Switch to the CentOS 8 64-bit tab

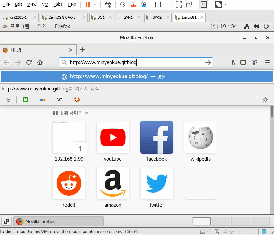61,17
